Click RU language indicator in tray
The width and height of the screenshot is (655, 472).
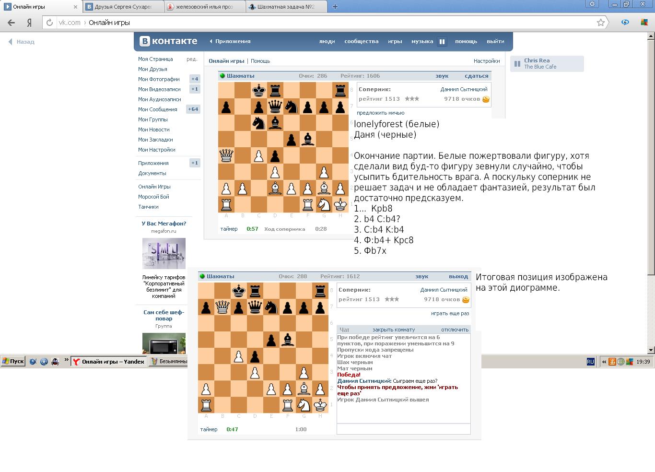[x=591, y=362]
